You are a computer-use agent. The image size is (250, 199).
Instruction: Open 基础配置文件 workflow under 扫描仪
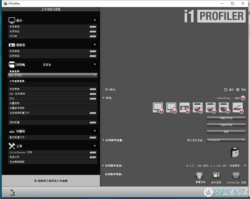tap(53, 138)
